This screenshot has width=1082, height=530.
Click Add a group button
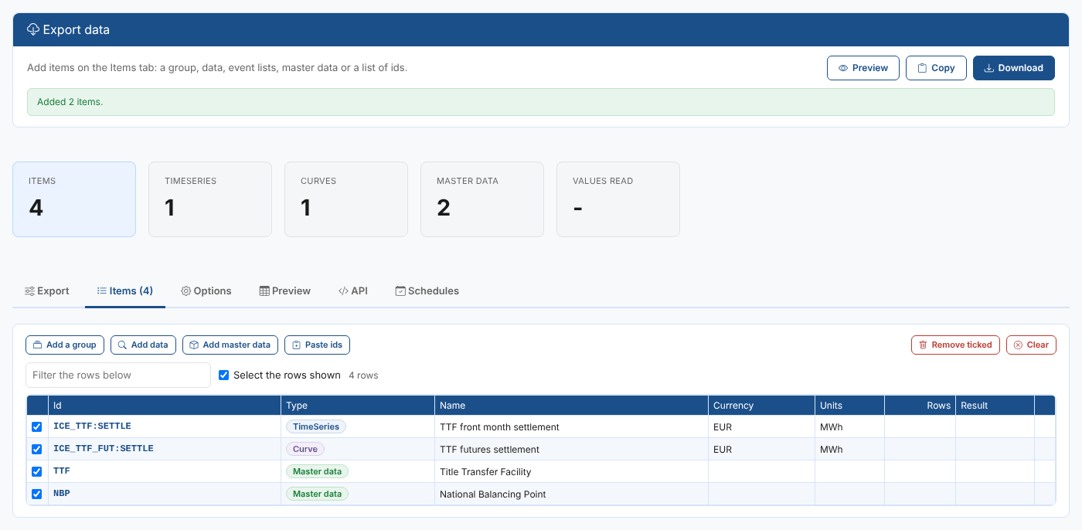click(65, 345)
